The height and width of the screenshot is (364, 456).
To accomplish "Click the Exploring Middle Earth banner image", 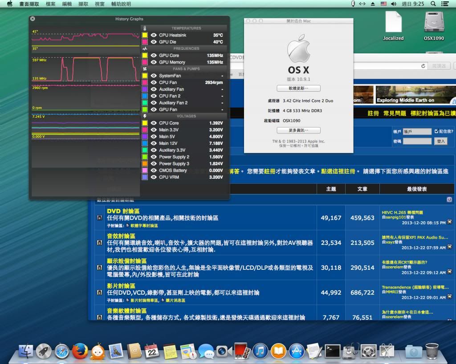I will click(416, 95).
